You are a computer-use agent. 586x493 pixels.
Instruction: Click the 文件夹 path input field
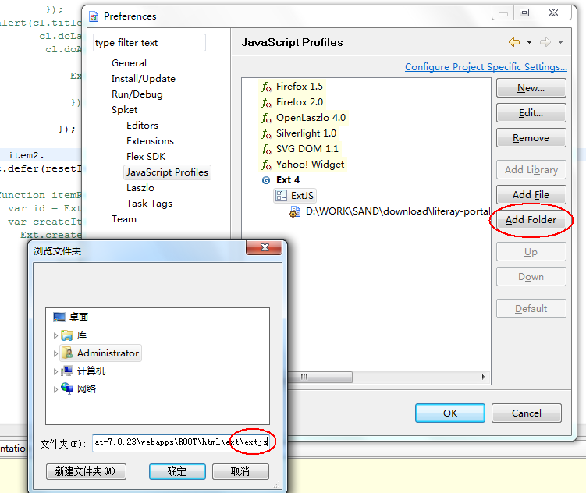coord(181,442)
